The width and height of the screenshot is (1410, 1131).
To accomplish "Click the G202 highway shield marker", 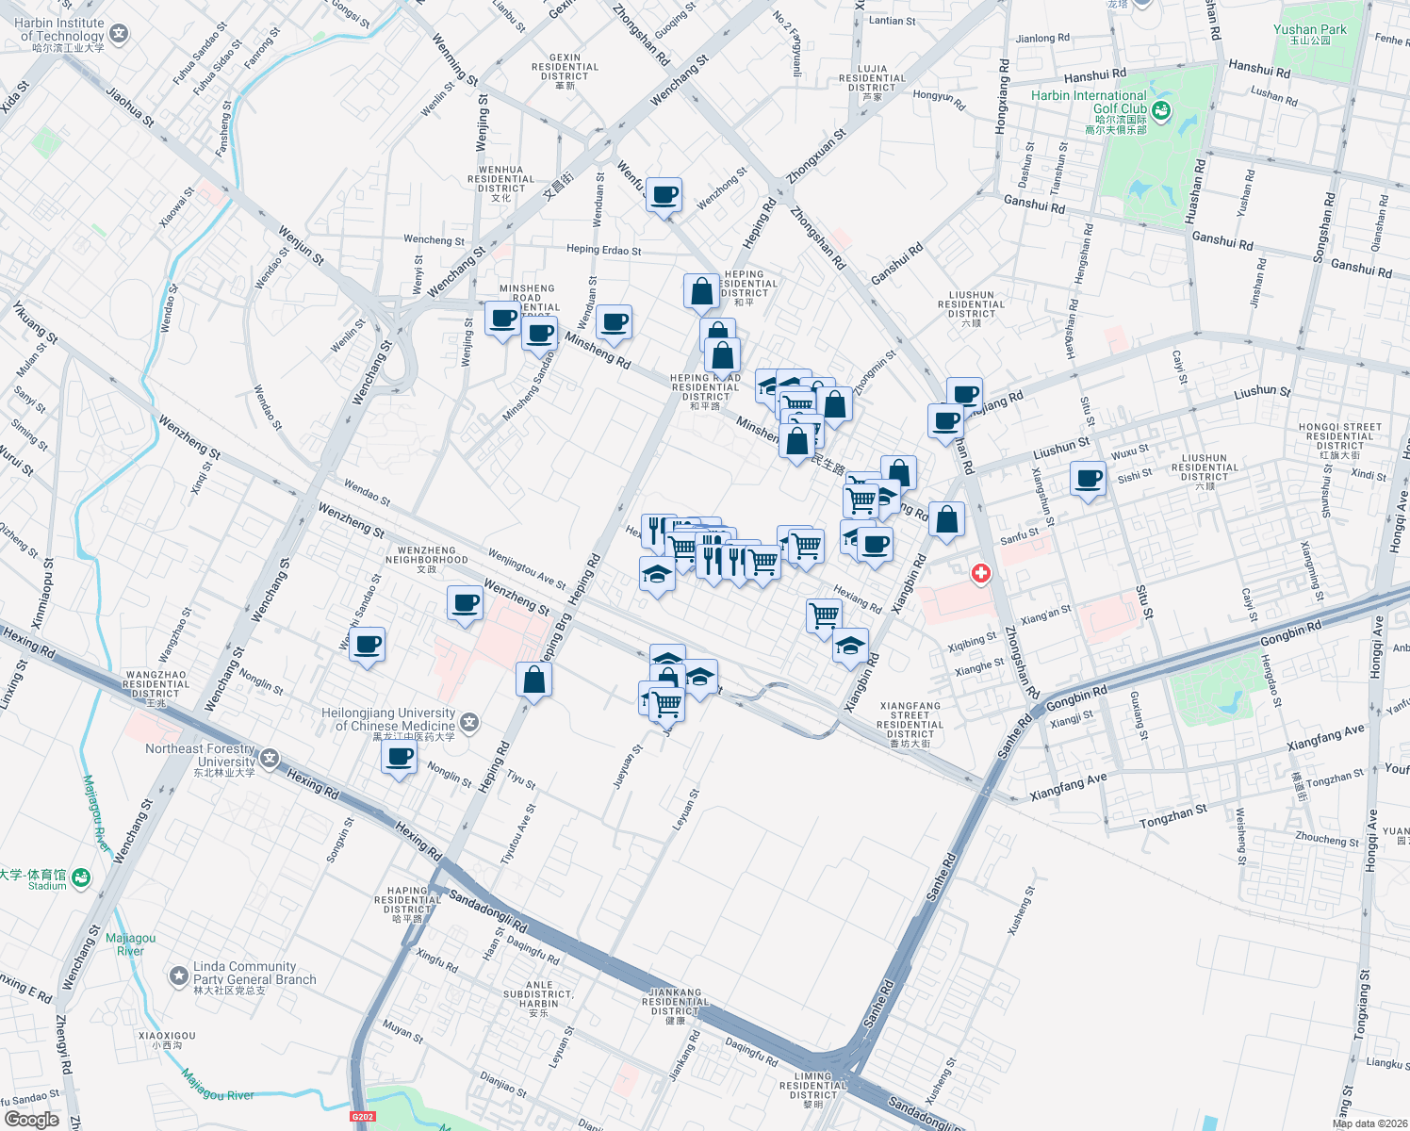I will click(x=362, y=1115).
